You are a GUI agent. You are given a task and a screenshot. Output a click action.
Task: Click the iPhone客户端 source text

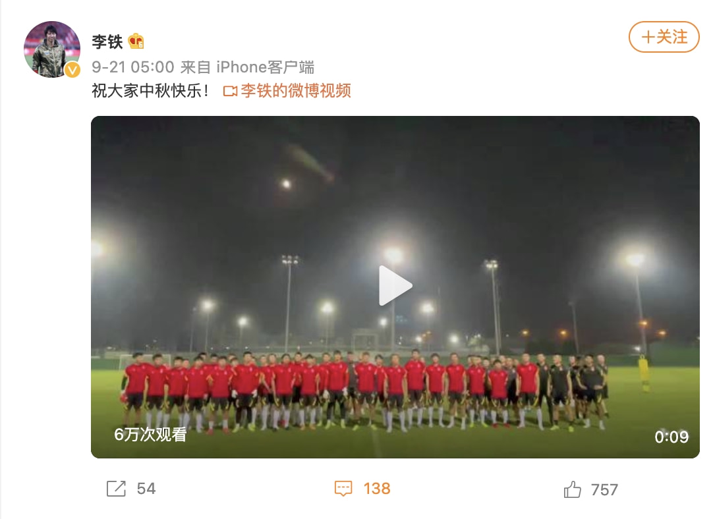[265, 67]
